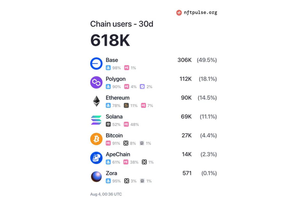Click the purple marketplace icon under Polygon 2%
This screenshot has height=205, width=308.
[x=142, y=87]
